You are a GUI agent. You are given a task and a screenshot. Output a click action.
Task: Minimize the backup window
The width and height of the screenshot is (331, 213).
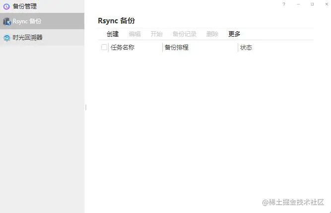pyautogui.click(x=298, y=4)
